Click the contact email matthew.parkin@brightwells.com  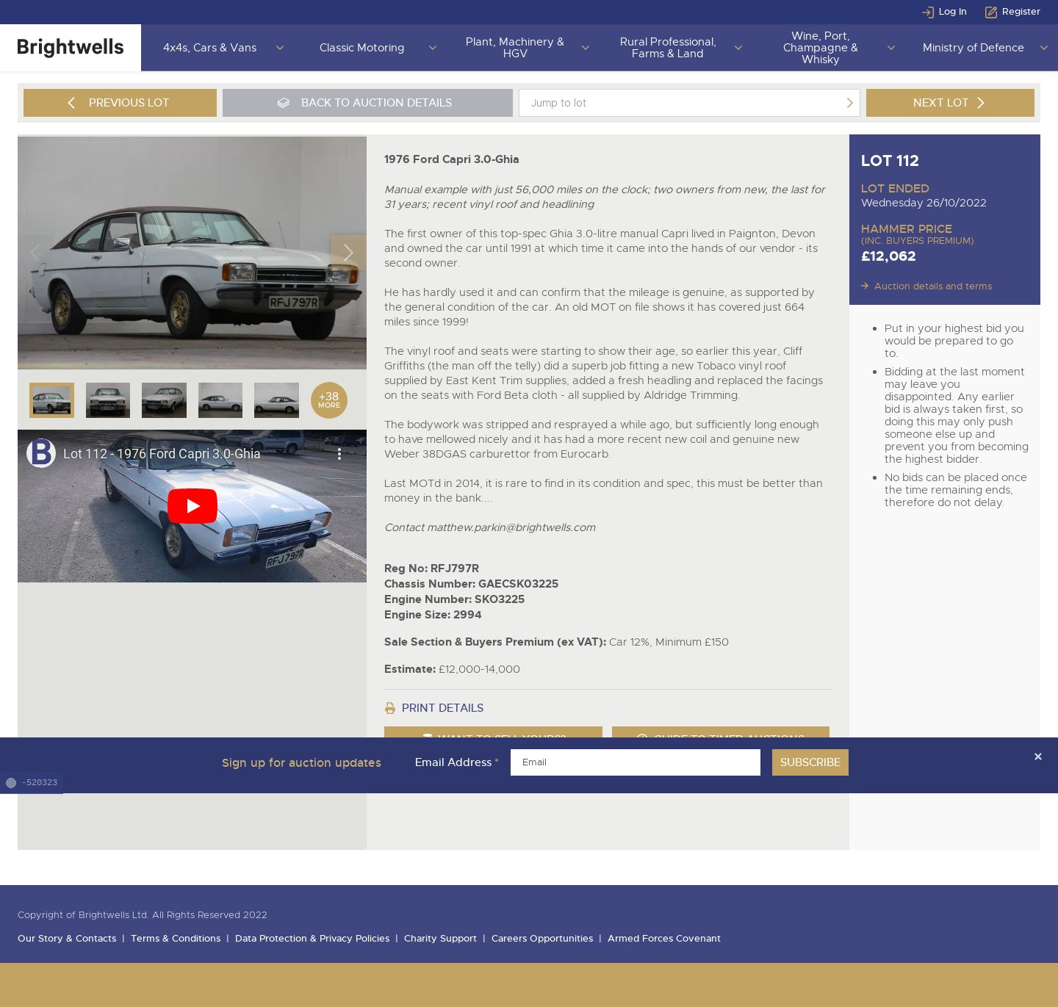pos(511,527)
